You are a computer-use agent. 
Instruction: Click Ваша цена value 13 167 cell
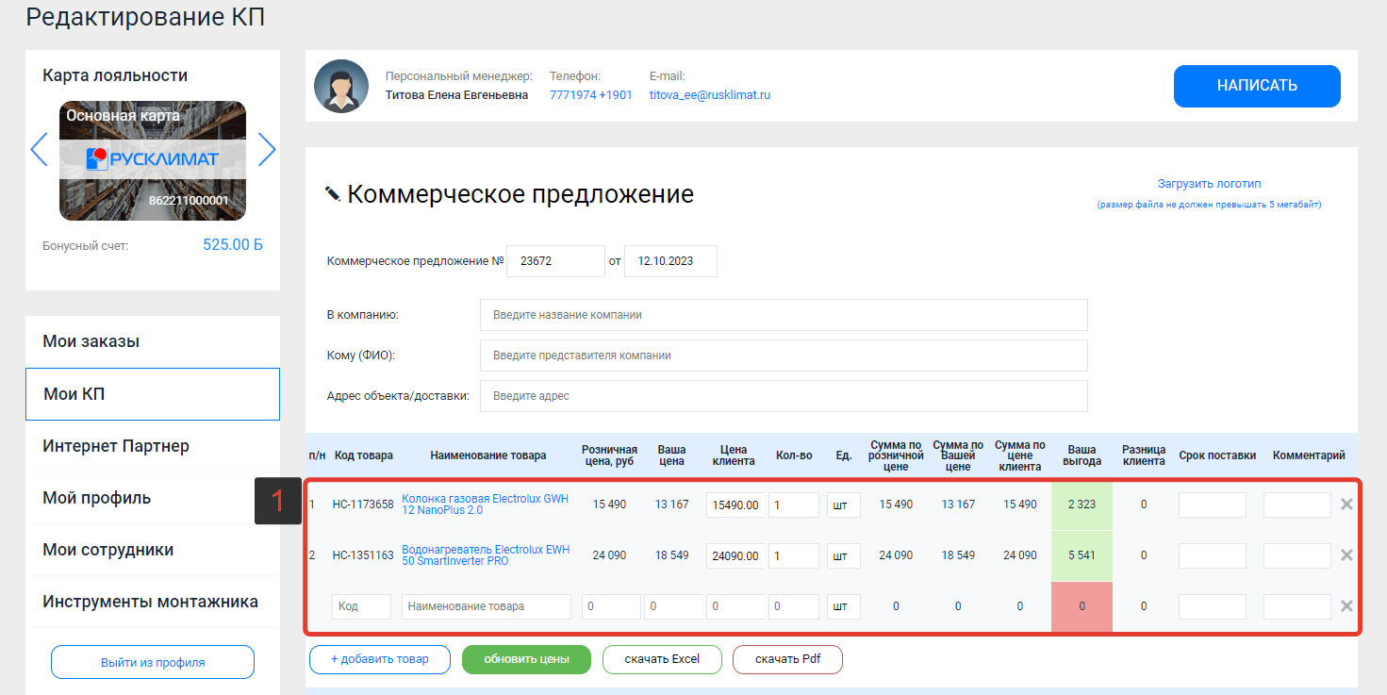click(x=671, y=505)
